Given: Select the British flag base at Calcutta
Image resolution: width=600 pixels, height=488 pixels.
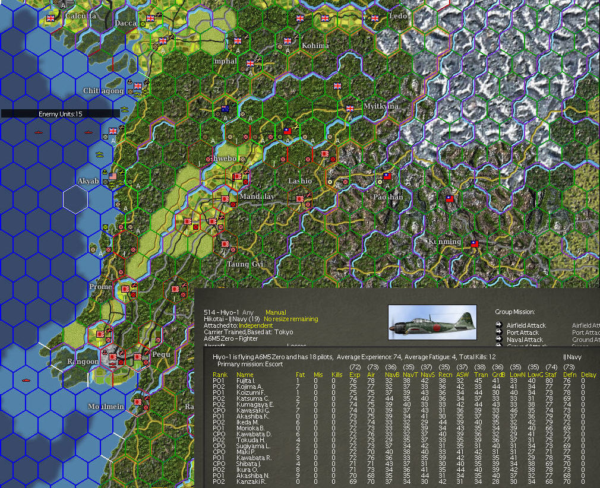Looking at the screenshot, I should [x=50, y=18].
